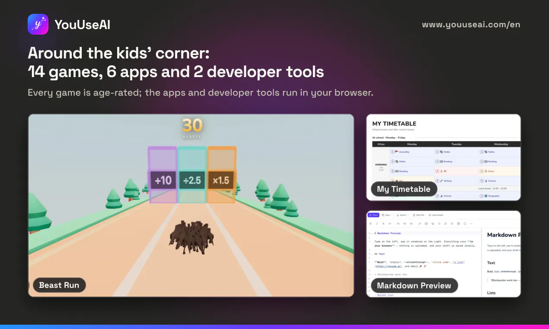Click the blockquote icon in Markdown toolbar
The width and height of the screenshot is (549, 329).
433,223
